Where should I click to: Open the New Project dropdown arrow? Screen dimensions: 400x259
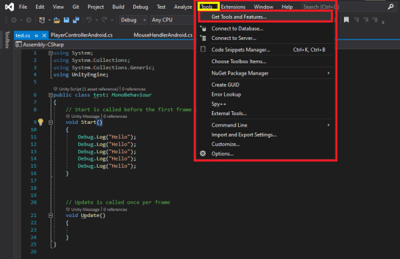(49, 20)
